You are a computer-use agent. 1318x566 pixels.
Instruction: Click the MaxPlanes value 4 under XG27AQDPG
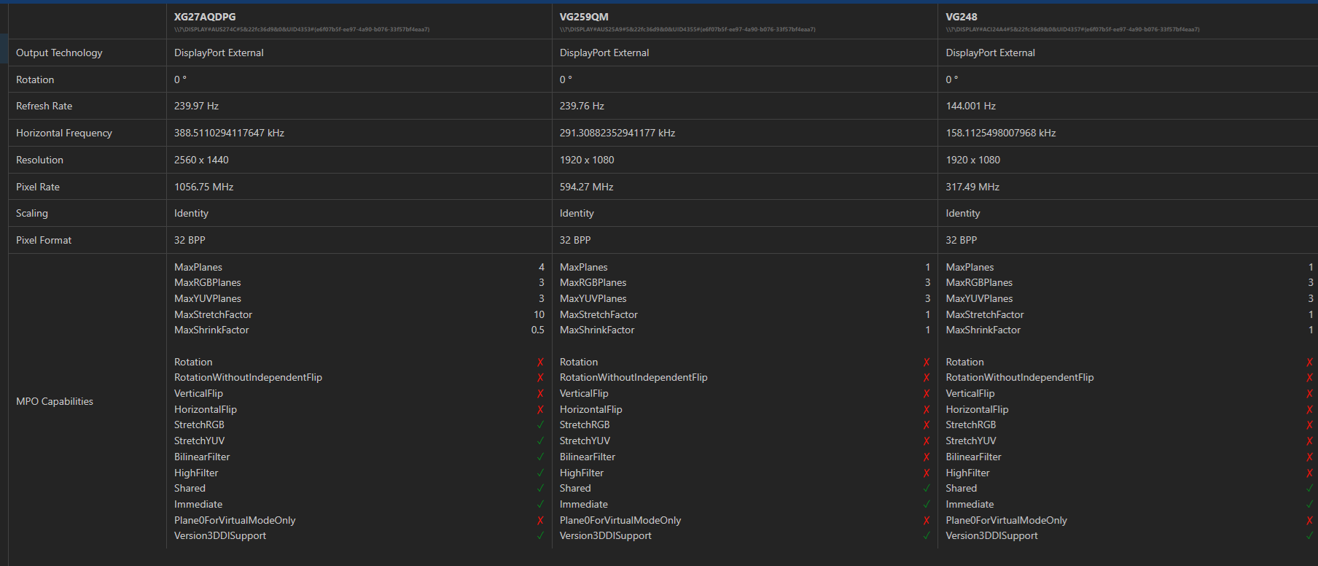tap(542, 267)
